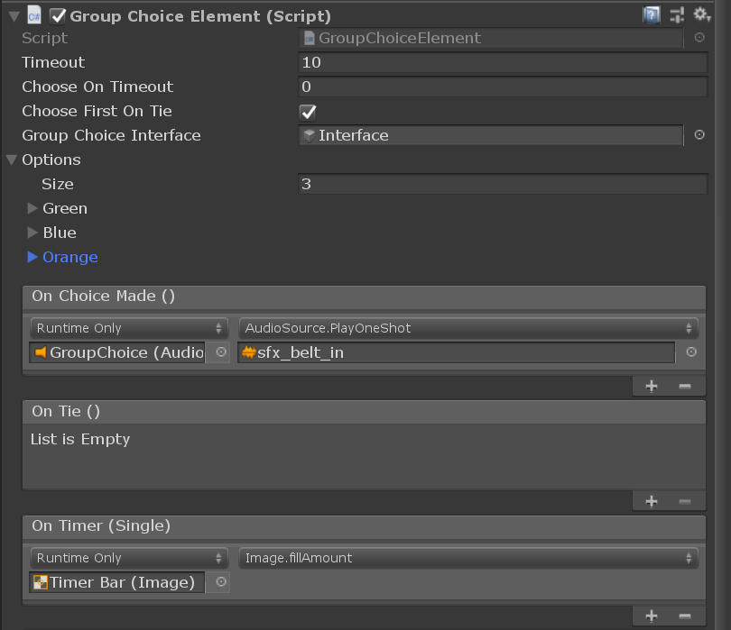Click the Group Choice Element (Script) title
The width and height of the screenshot is (731, 630).
[x=200, y=16]
